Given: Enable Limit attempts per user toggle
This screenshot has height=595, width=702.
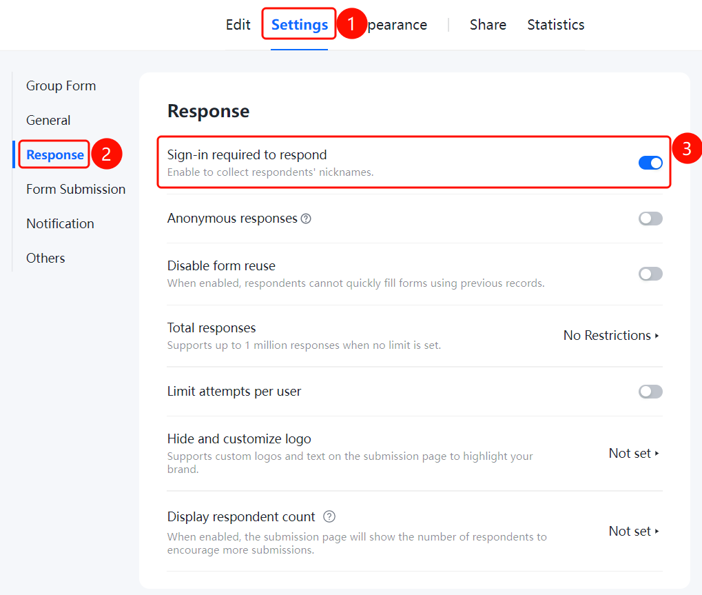Looking at the screenshot, I should pyautogui.click(x=650, y=392).
